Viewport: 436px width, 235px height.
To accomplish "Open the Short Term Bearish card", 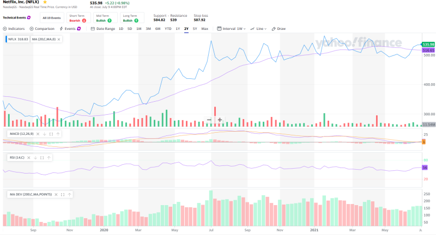I will (78, 18).
